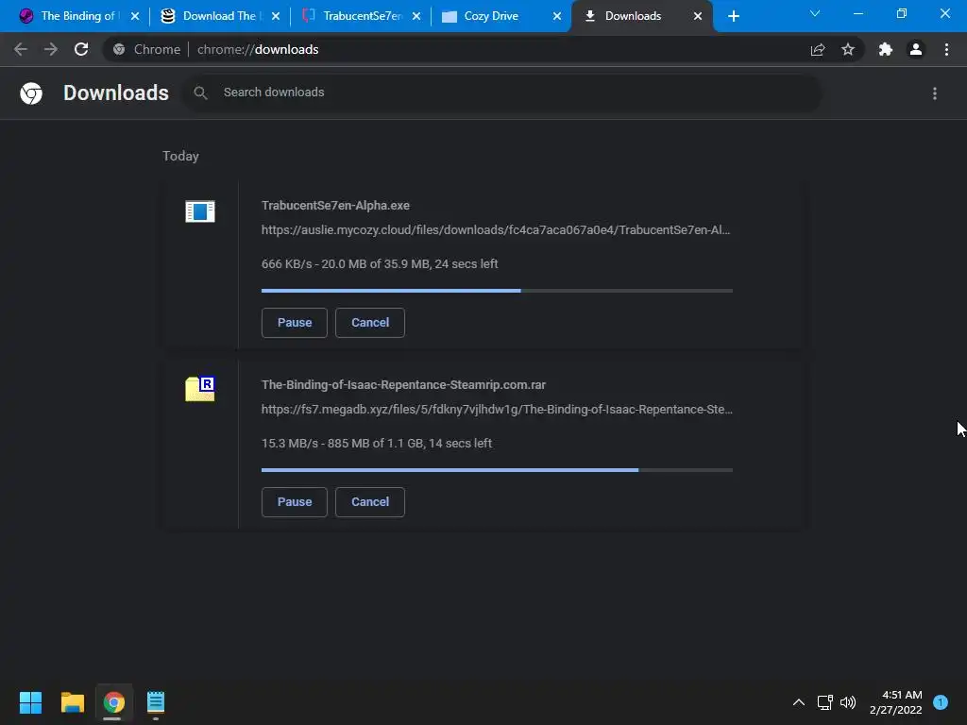Show hidden system tray icons

[x=799, y=702]
